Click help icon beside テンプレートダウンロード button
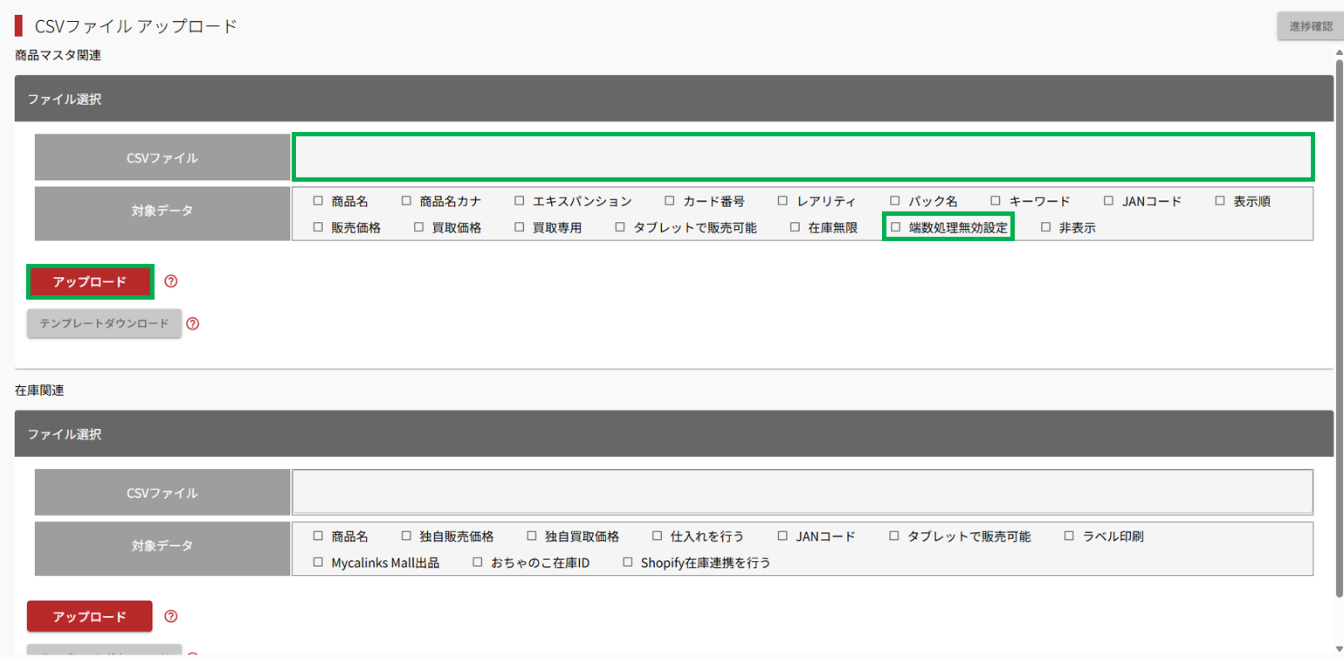 pos(193,323)
